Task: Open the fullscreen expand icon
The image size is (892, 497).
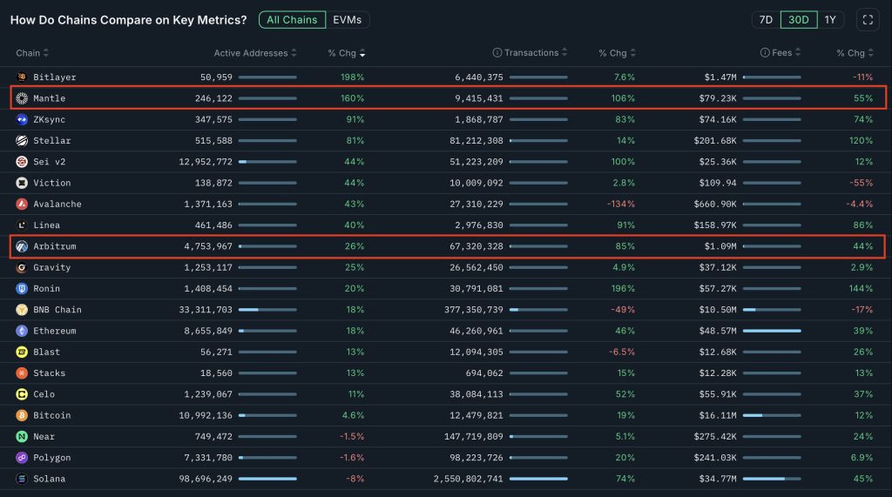Action: pyautogui.click(x=867, y=19)
